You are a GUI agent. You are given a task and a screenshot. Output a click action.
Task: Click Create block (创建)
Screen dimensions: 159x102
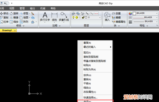pos(116,13)
